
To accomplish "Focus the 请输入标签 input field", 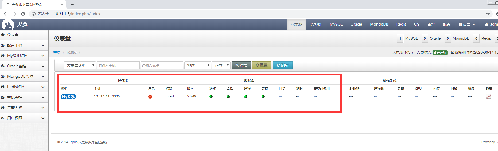I will pos(162,65).
